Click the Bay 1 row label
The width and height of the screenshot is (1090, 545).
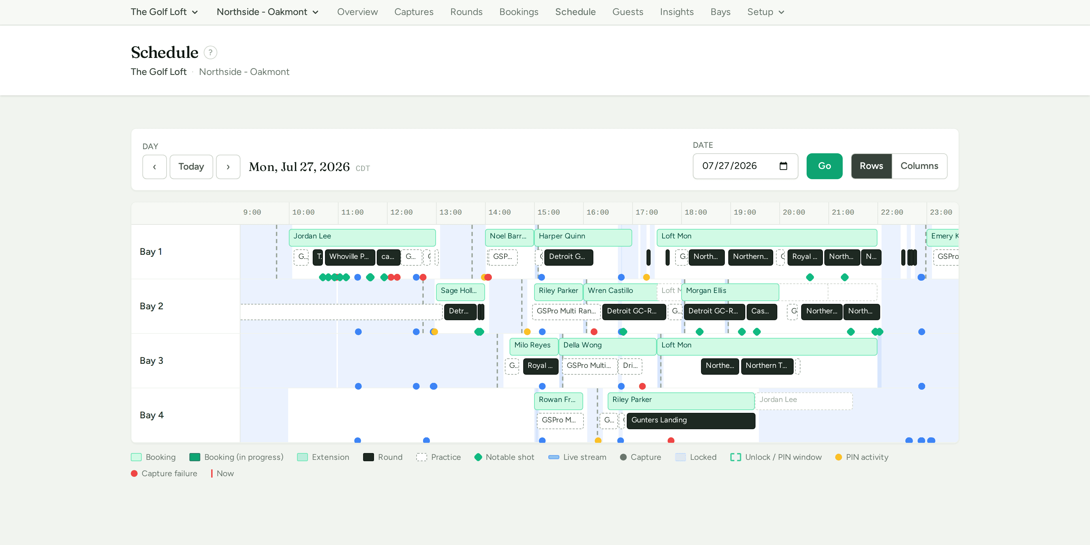[x=151, y=252]
